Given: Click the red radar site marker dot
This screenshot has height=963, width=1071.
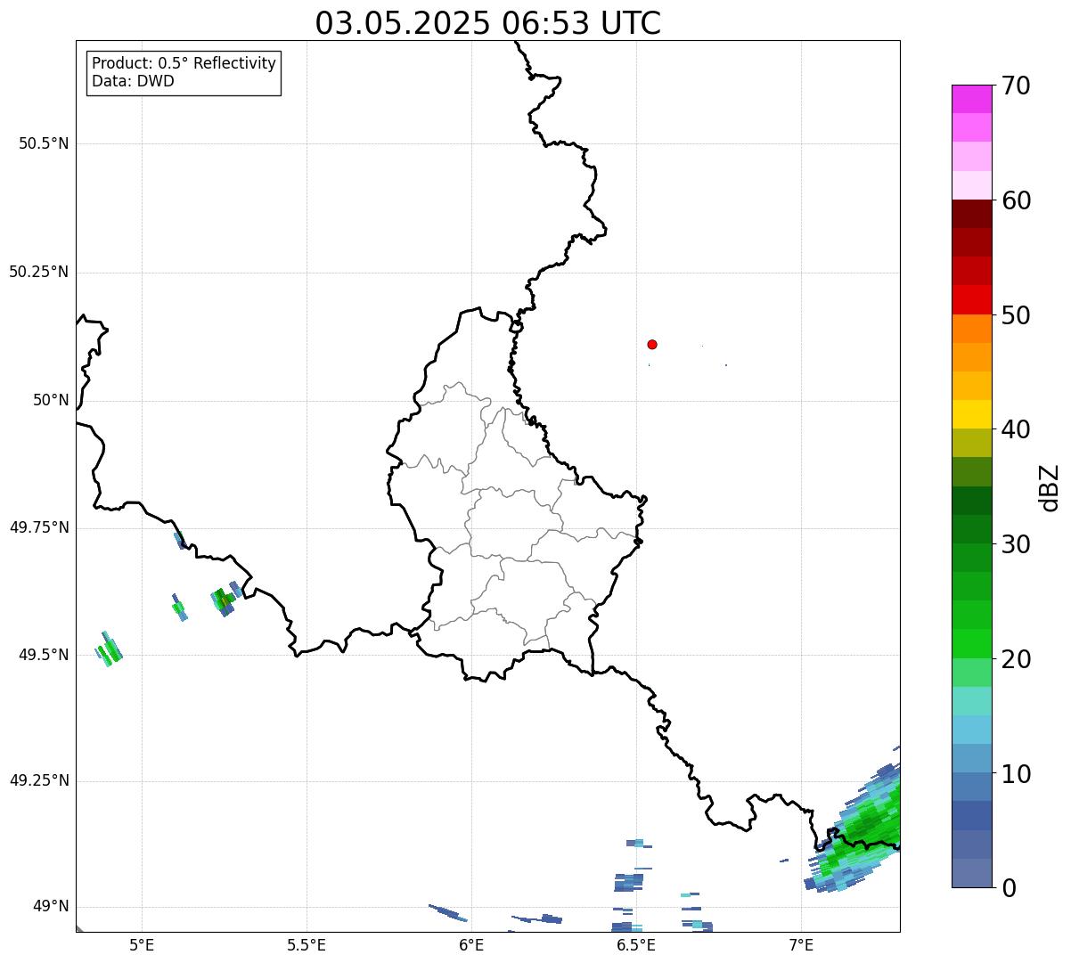Looking at the screenshot, I should (x=652, y=344).
